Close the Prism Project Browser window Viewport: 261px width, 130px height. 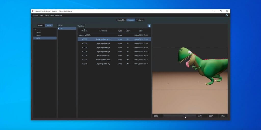(x=227, y=11)
